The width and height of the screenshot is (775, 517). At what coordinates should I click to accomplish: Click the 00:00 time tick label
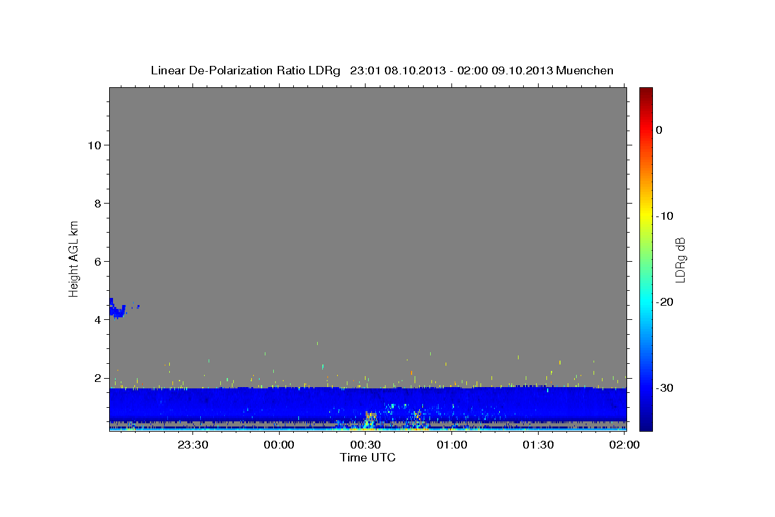click(280, 445)
